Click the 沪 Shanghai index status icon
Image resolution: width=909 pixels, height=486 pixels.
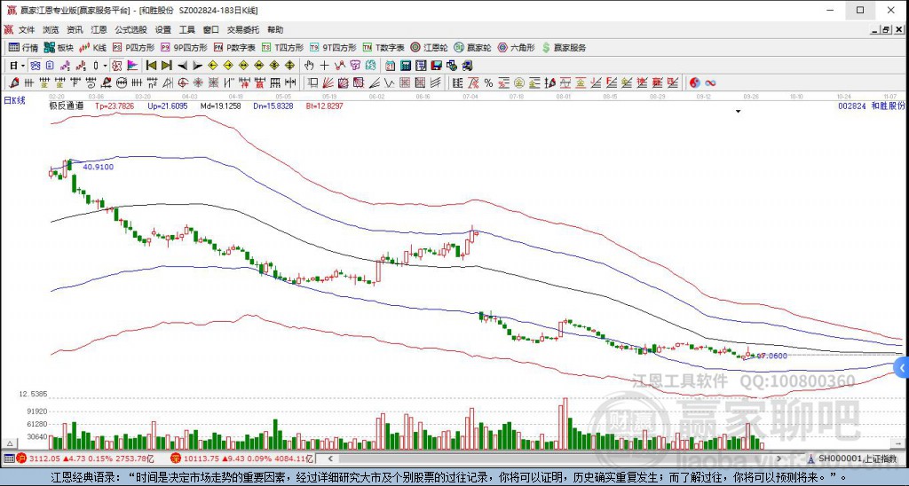click(21, 459)
